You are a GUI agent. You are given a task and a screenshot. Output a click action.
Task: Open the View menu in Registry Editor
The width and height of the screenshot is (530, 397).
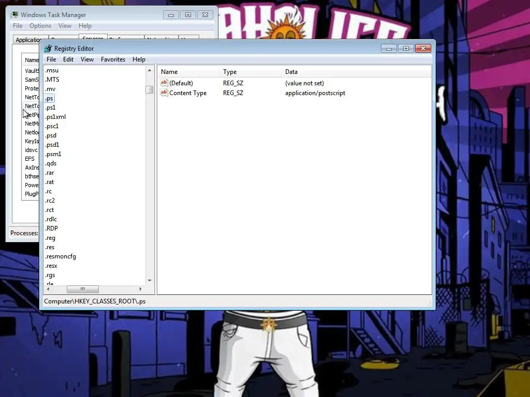[x=87, y=59]
